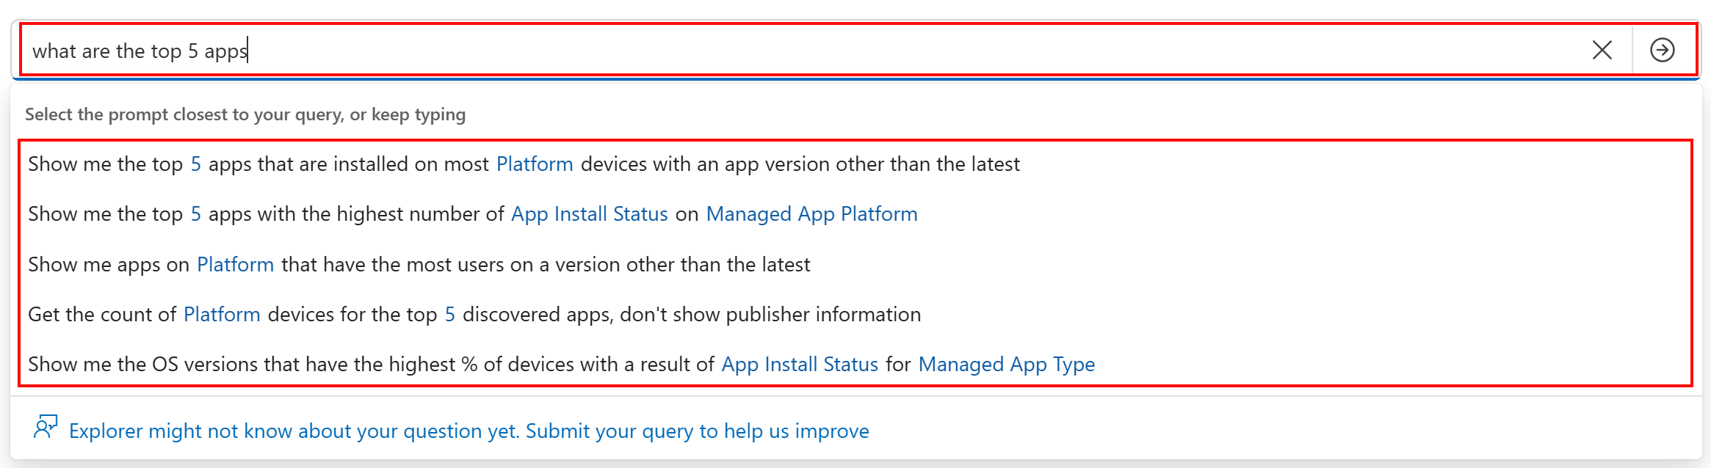
Task: Submit query using the arrow circle icon
Action: point(1662,50)
